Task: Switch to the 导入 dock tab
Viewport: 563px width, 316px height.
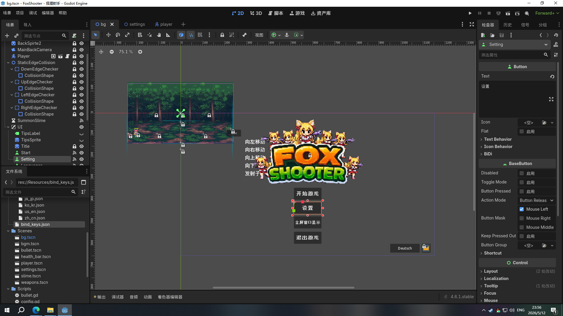Action: pyautogui.click(x=28, y=25)
